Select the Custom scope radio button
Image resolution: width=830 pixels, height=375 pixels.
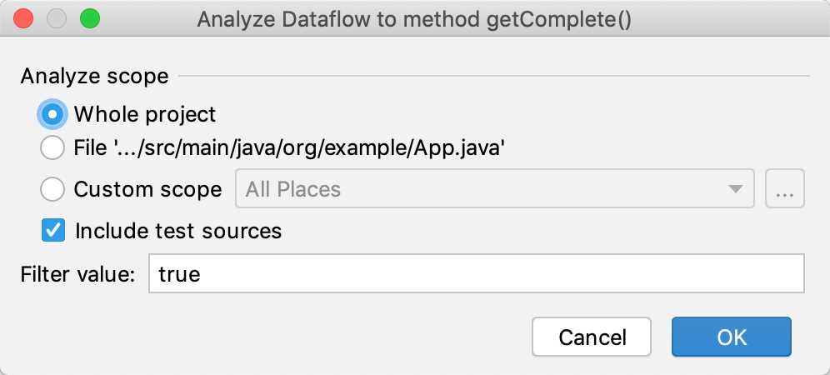[52, 189]
